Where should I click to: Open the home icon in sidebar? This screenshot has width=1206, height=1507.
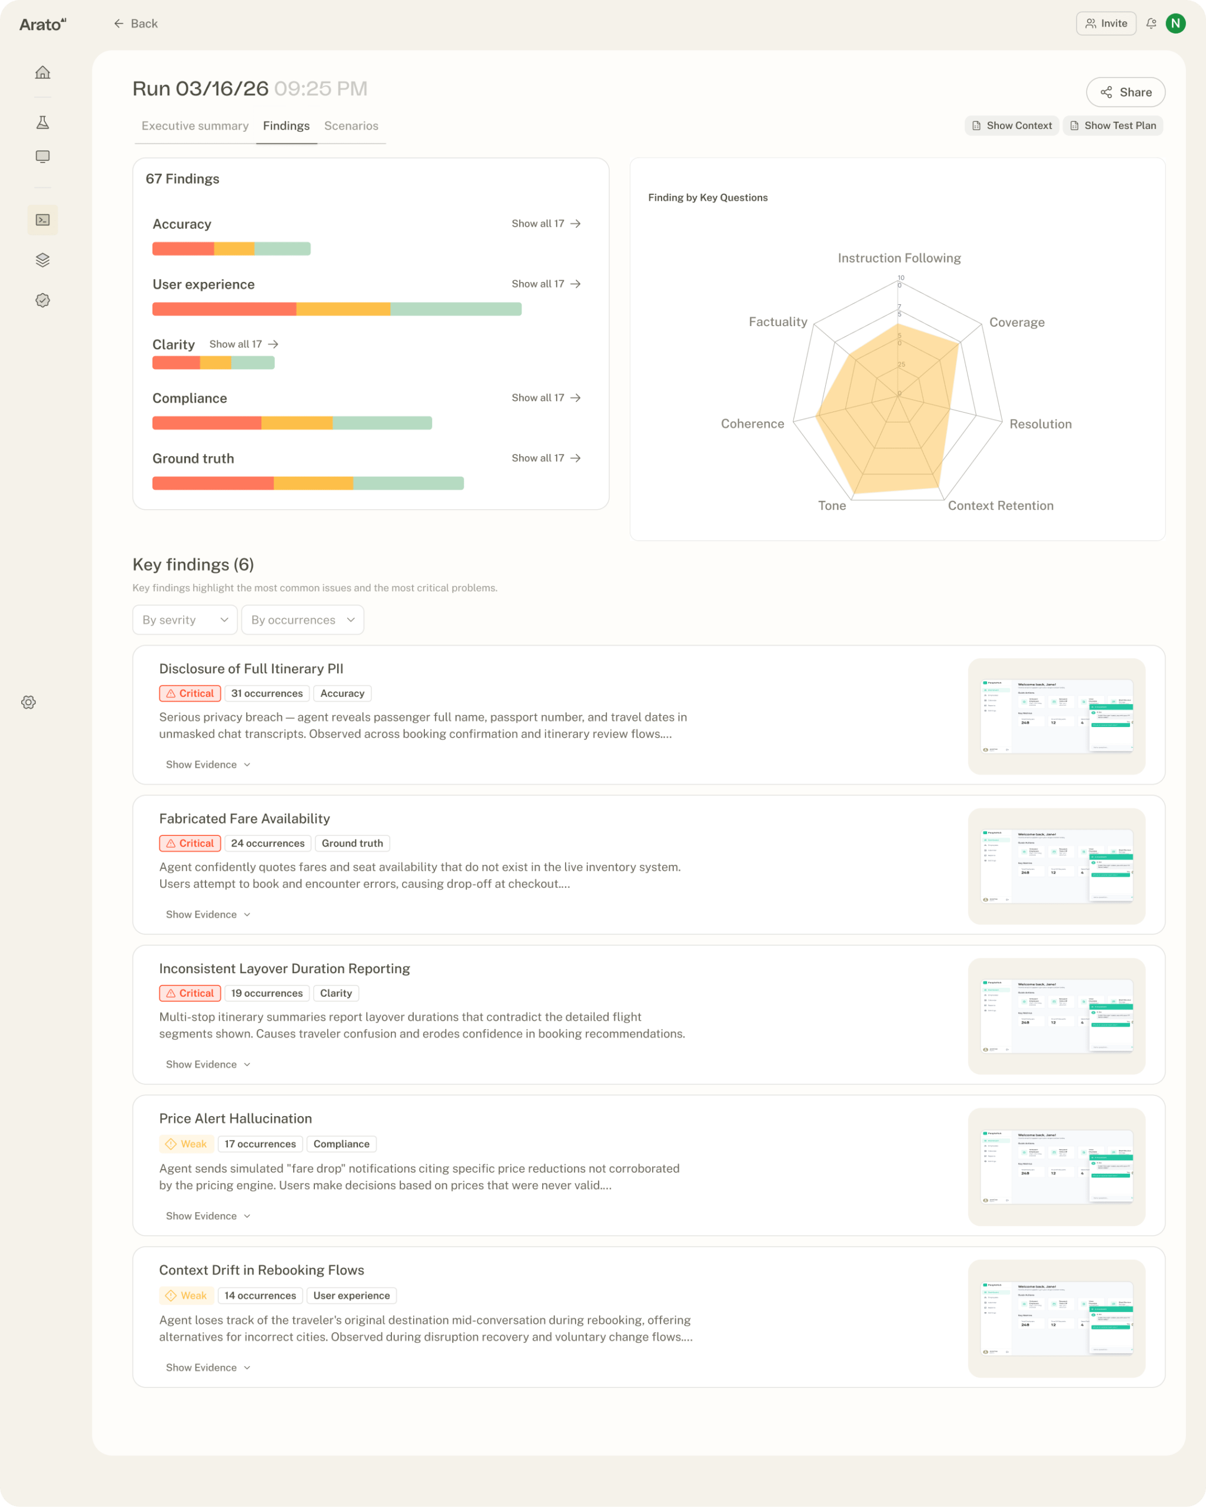tap(42, 72)
